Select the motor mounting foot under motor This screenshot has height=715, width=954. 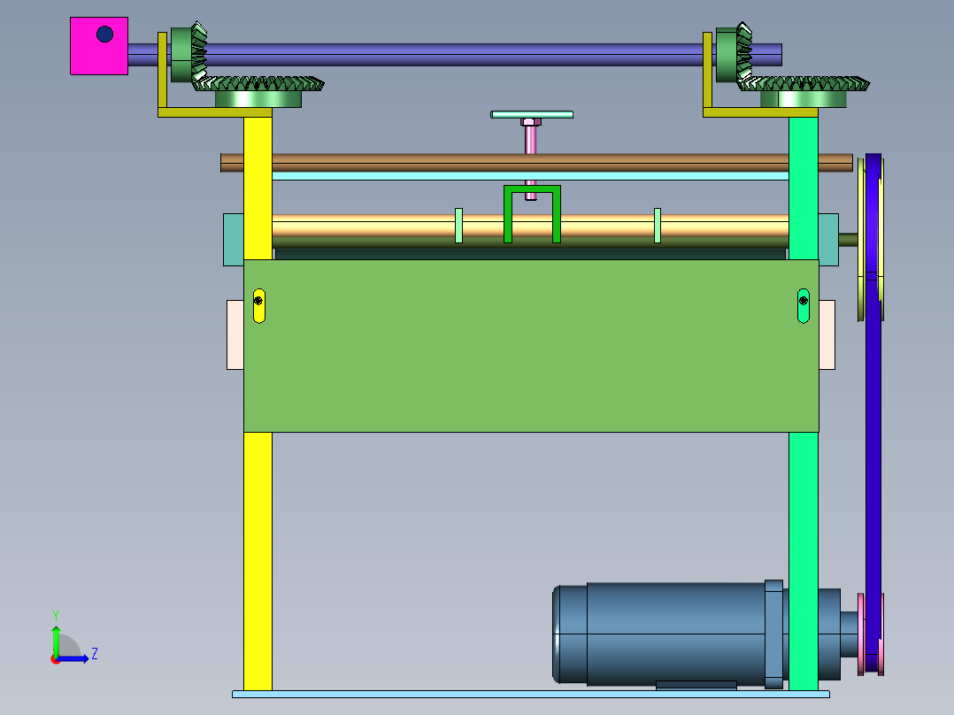point(696,685)
